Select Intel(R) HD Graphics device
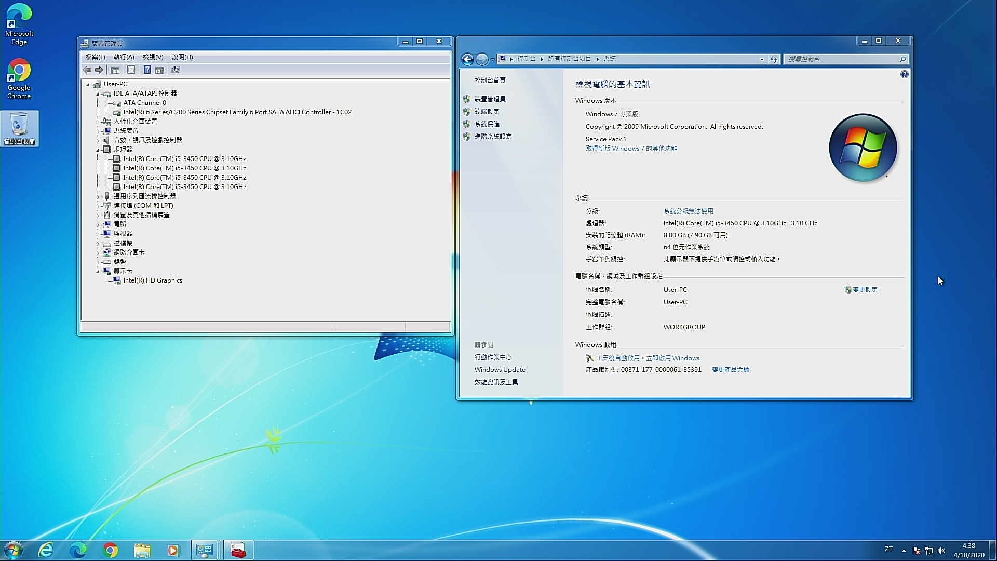This screenshot has height=561, width=997. pyautogui.click(x=153, y=280)
